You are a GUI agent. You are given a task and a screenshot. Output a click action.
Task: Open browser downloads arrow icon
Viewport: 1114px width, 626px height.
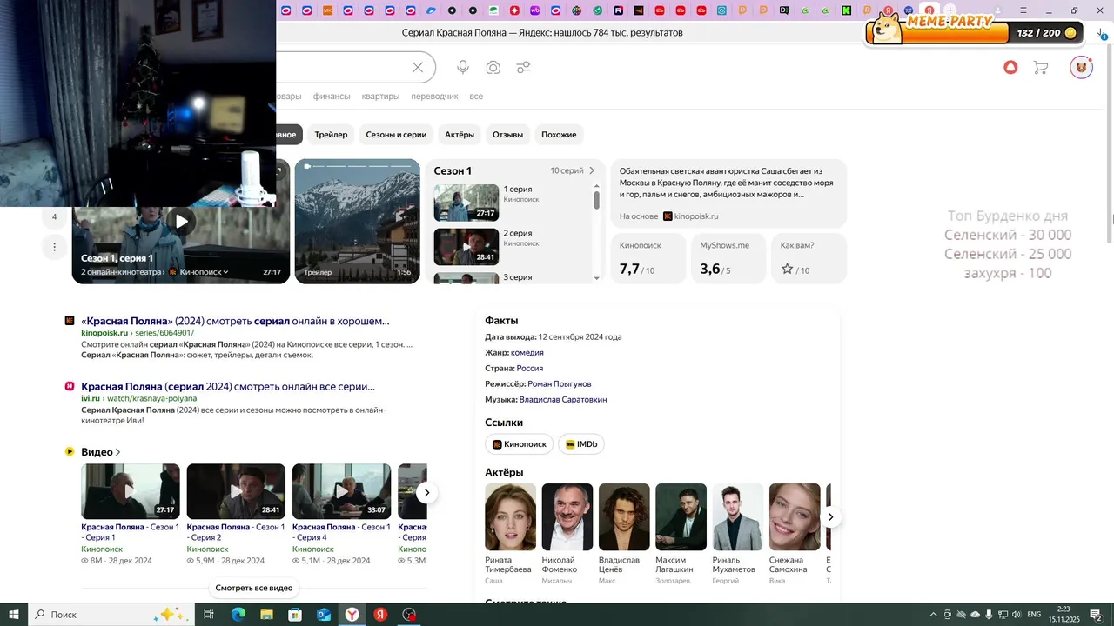tap(1101, 33)
